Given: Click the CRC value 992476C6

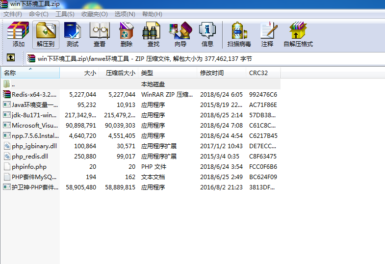Looking at the screenshot, I should click(x=263, y=95).
